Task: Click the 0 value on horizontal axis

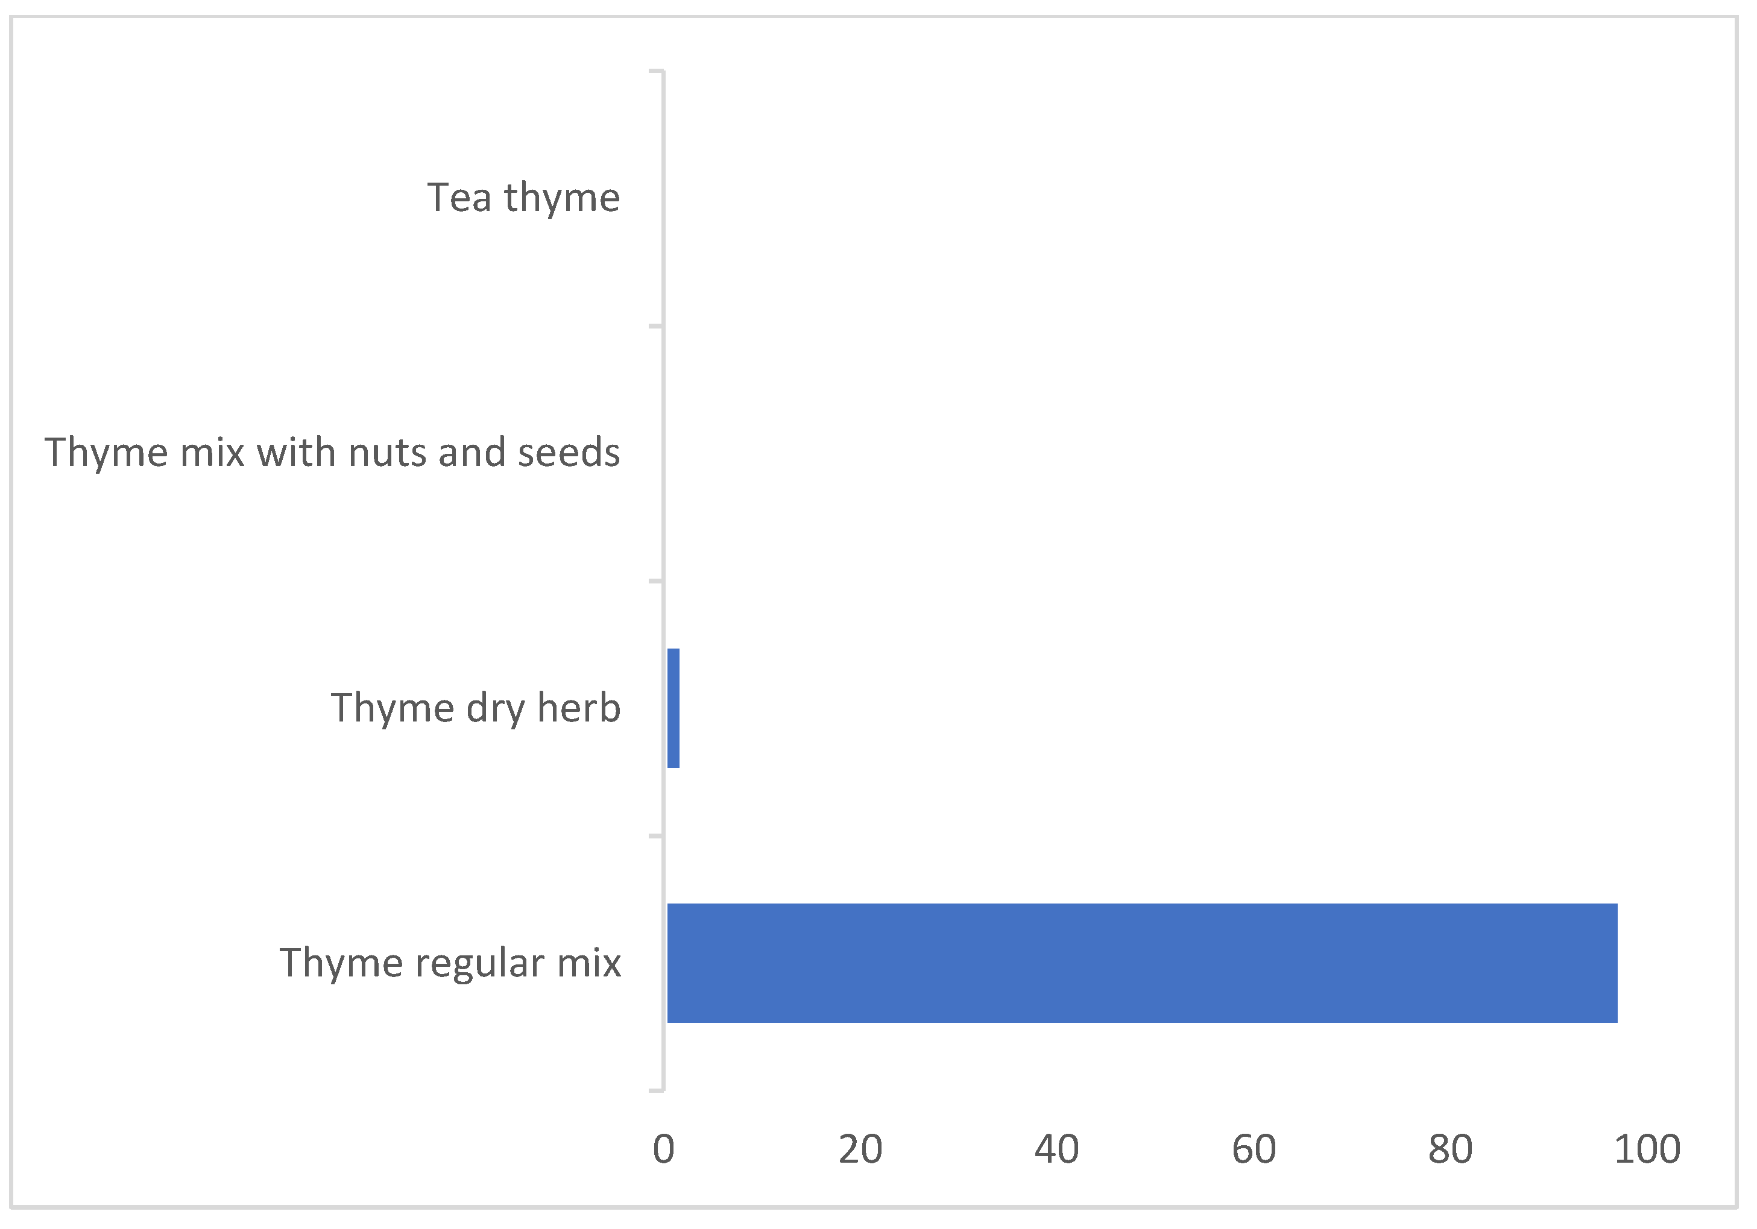Action: click(663, 1149)
